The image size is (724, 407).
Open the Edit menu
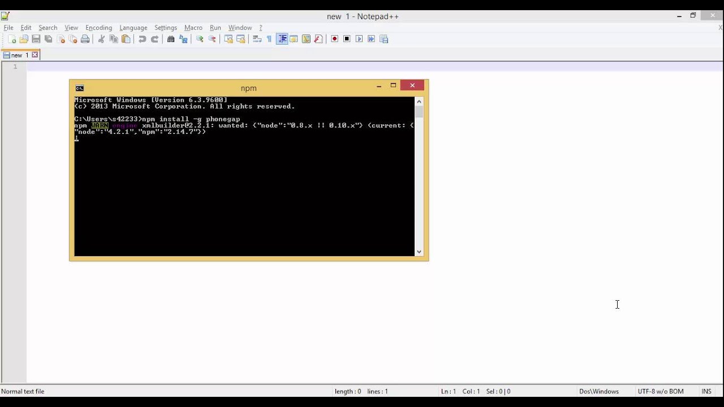coord(26,28)
